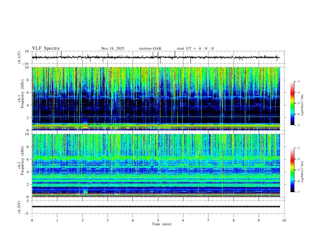Click the log(PSD) label beside ch.1 color bar
320x247 pixels.
coord(302,105)
